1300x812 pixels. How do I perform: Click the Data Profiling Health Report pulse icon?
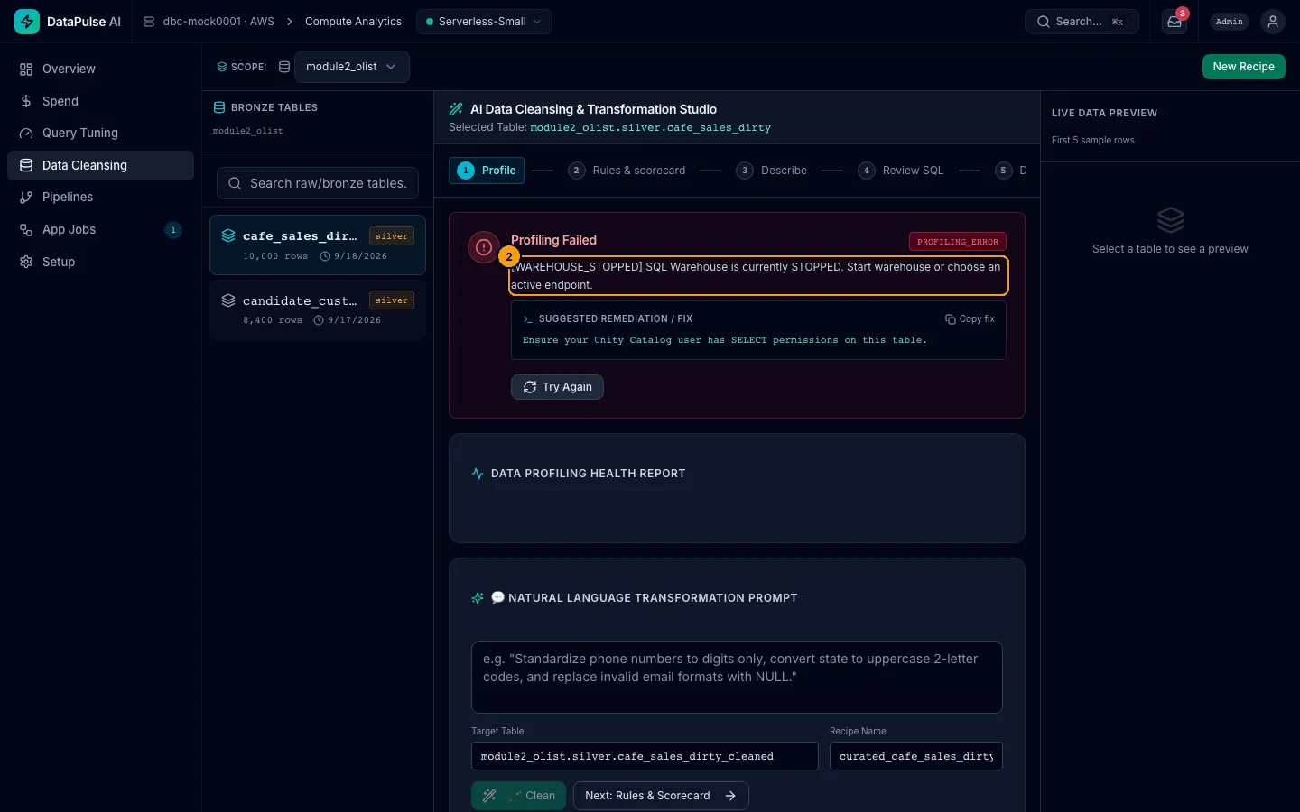coord(478,474)
